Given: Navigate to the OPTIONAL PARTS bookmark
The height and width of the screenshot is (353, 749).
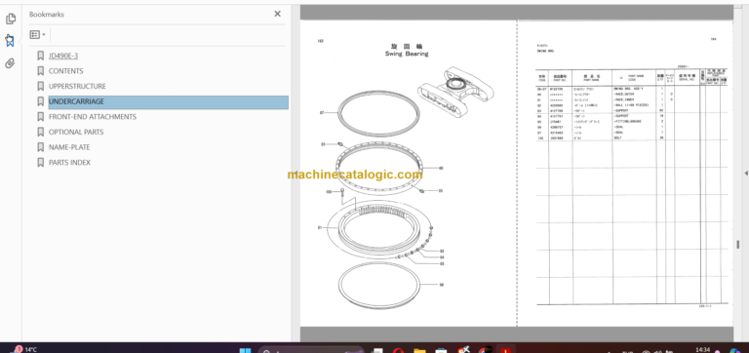Looking at the screenshot, I should pyautogui.click(x=76, y=133).
